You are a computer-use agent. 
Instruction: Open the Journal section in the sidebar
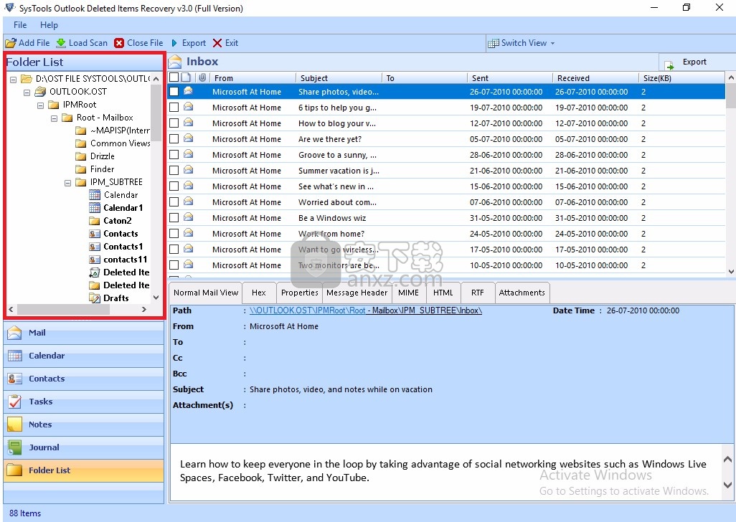(44, 447)
